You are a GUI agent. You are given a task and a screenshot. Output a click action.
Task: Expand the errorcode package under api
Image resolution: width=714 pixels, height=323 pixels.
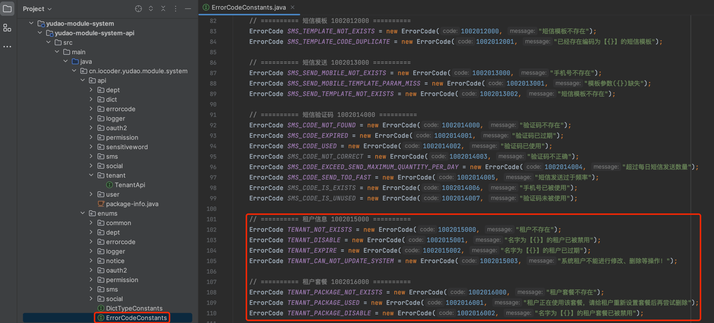coord(91,109)
